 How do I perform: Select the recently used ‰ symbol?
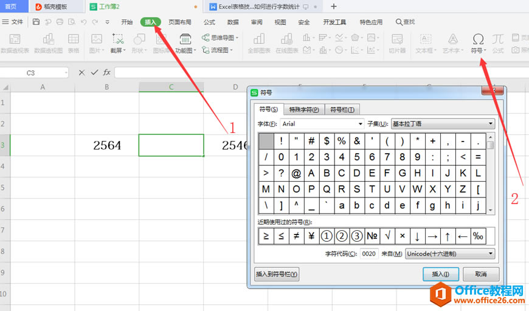tap(478, 236)
